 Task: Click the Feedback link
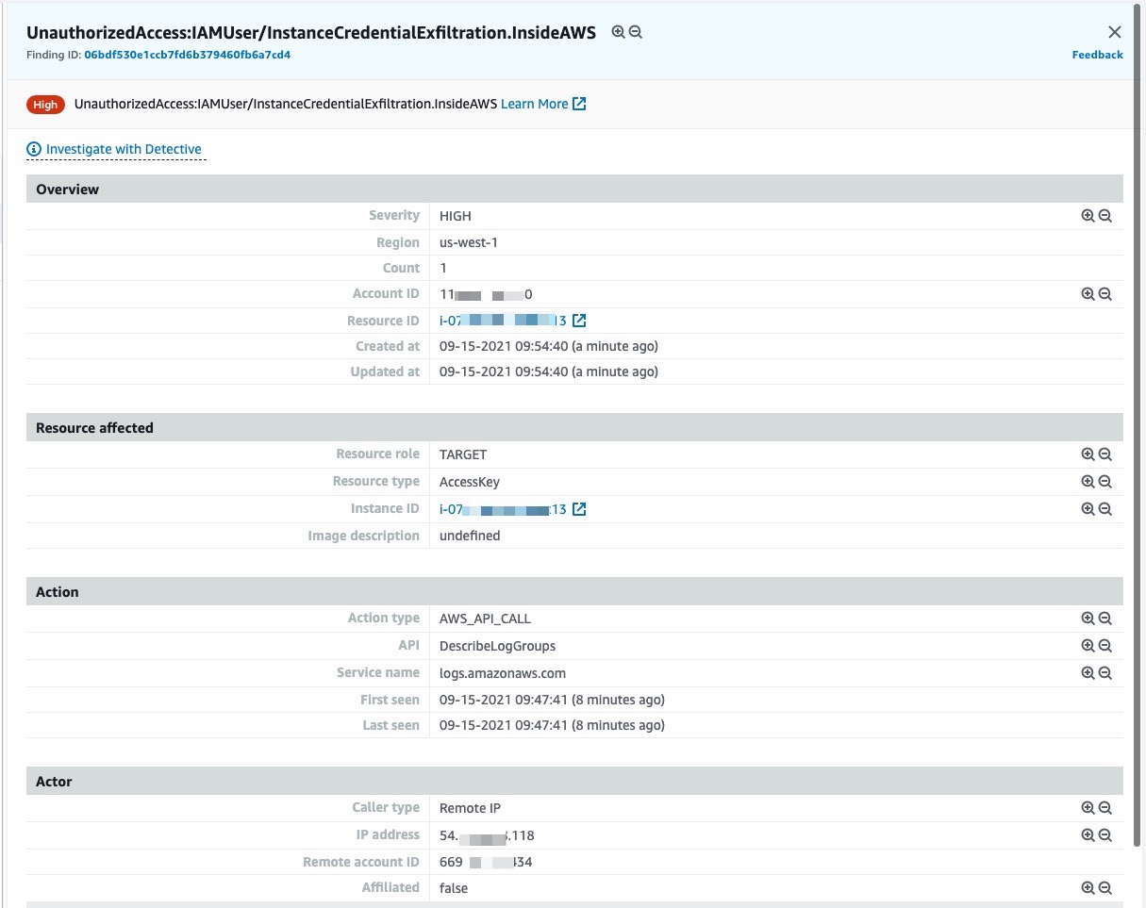(x=1097, y=55)
